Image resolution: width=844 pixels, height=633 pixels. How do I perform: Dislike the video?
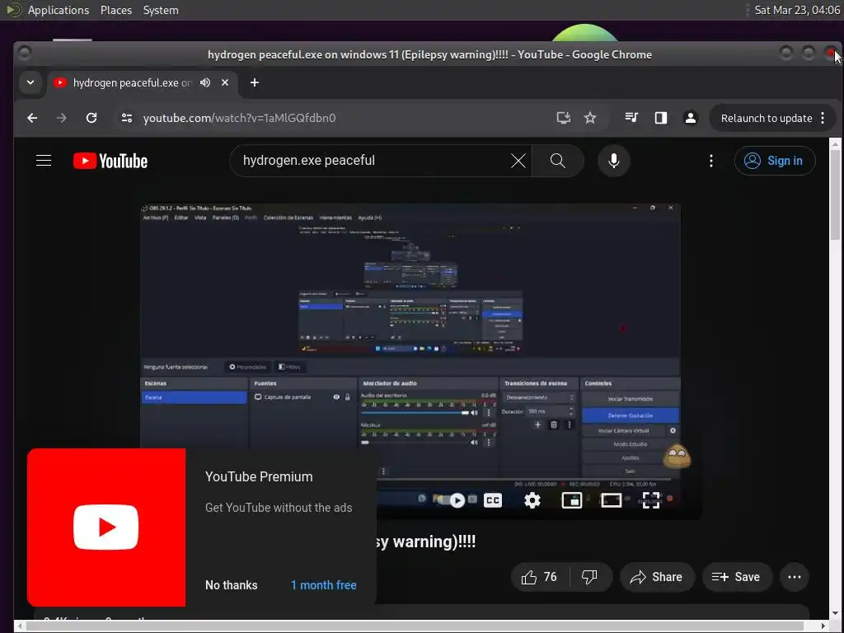[x=590, y=577]
